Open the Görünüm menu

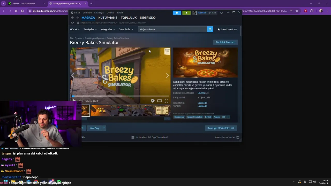(87, 13)
